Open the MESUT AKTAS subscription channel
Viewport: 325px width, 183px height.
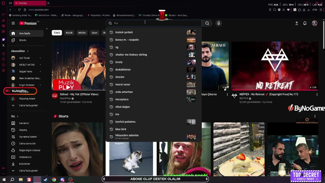tap(26, 65)
